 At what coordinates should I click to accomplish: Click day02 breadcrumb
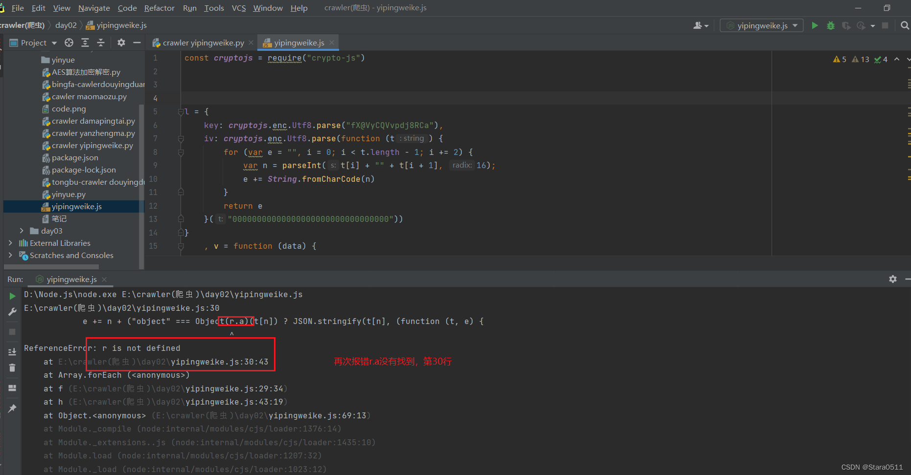click(x=66, y=25)
